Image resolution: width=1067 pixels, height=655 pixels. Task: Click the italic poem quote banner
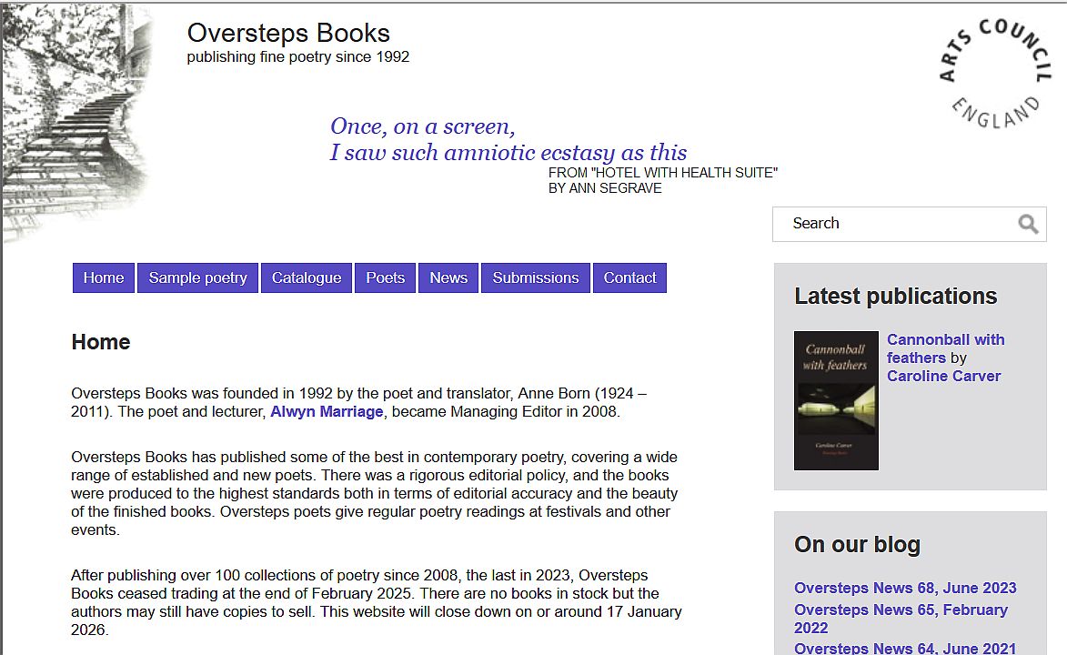click(508, 140)
